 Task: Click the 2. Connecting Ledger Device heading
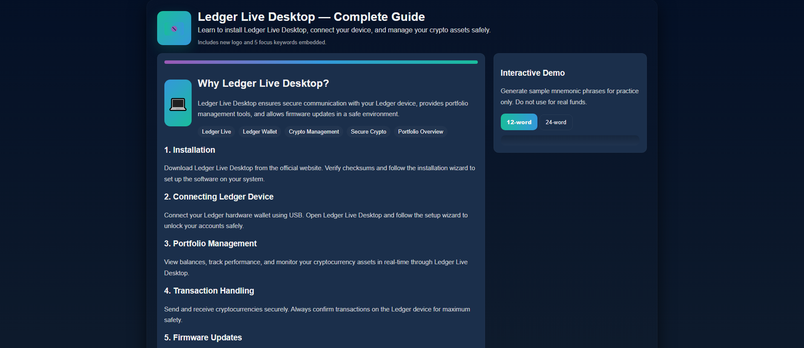219,197
